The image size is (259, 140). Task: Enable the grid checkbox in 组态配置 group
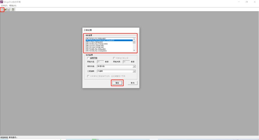tap(88, 58)
